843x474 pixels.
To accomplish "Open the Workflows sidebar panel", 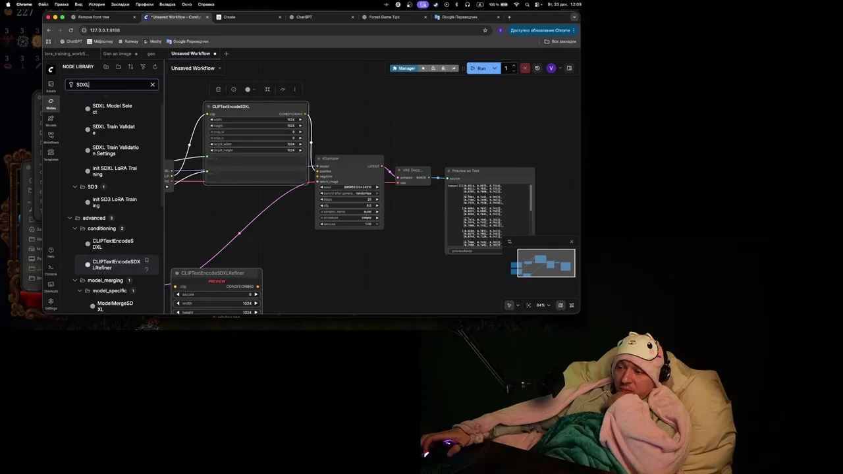I will [51, 138].
